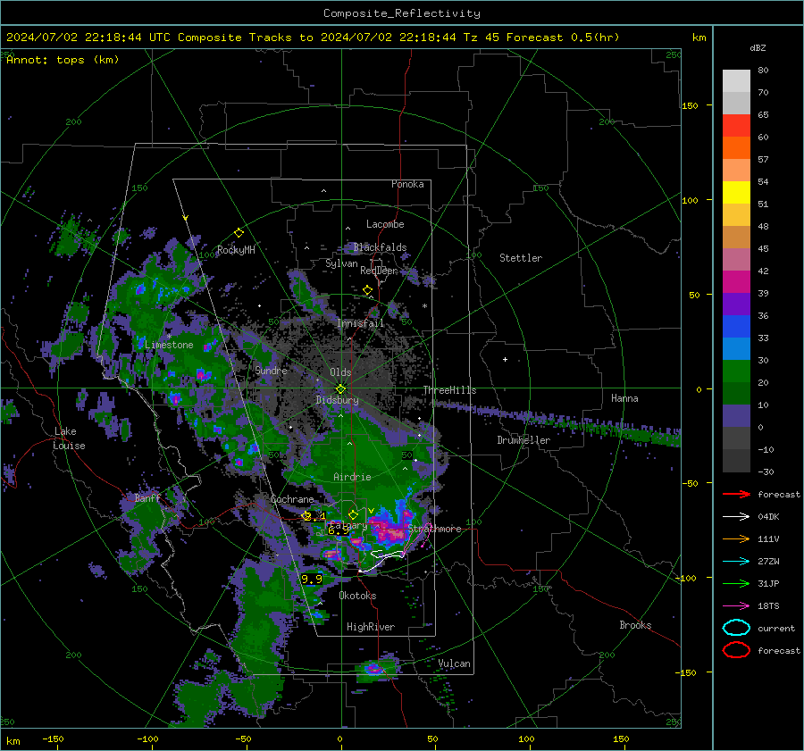
Task: Click the Didsbury city label
Action: coord(337,400)
